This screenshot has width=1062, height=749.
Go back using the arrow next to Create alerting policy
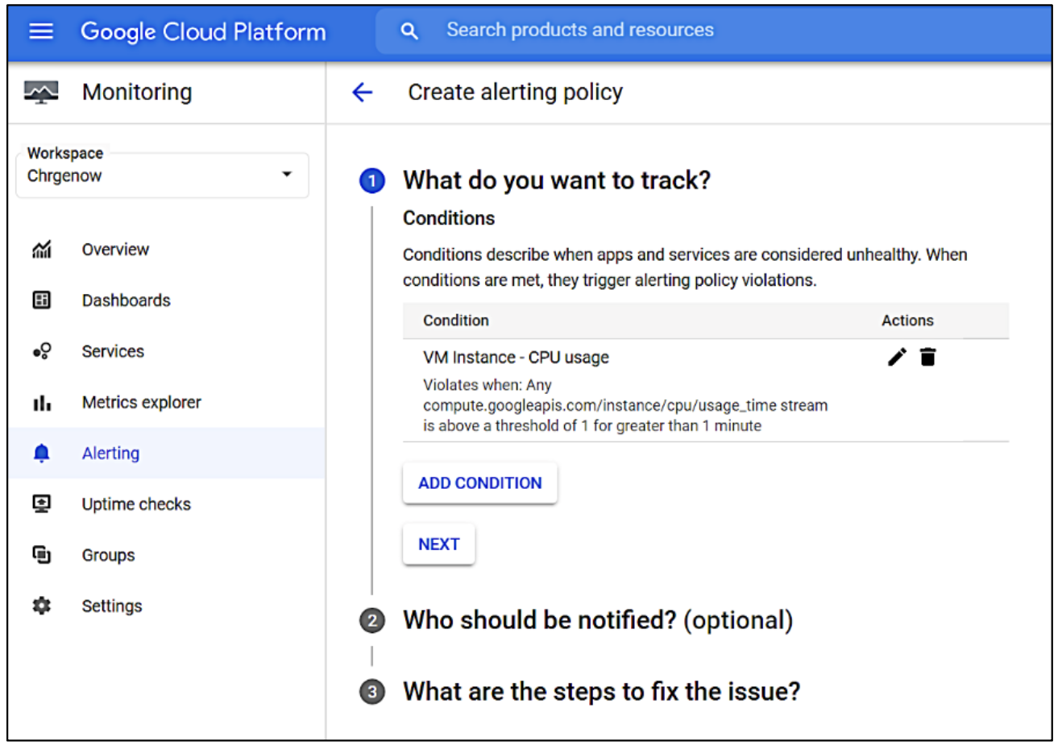[363, 92]
